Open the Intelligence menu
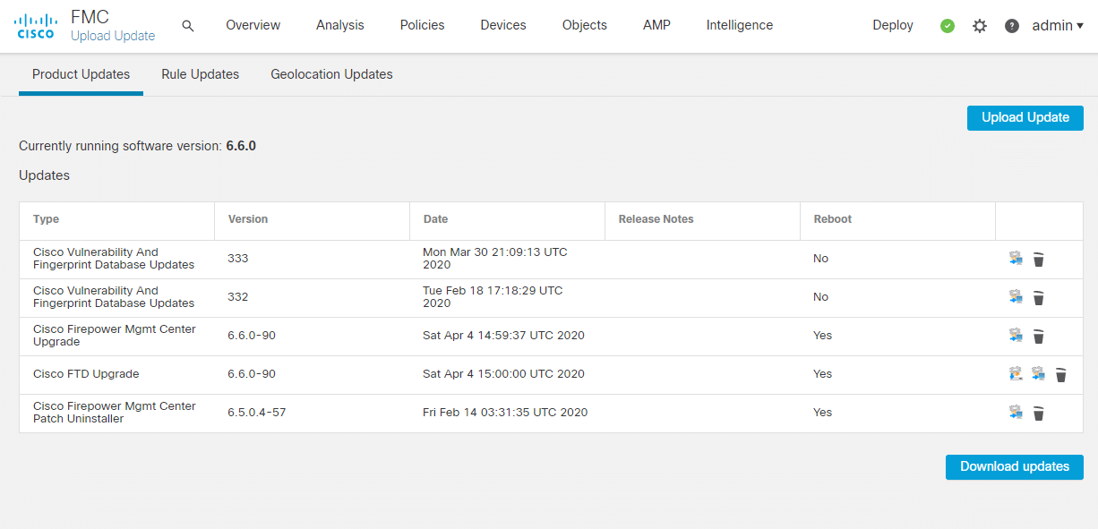 (740, 25)
